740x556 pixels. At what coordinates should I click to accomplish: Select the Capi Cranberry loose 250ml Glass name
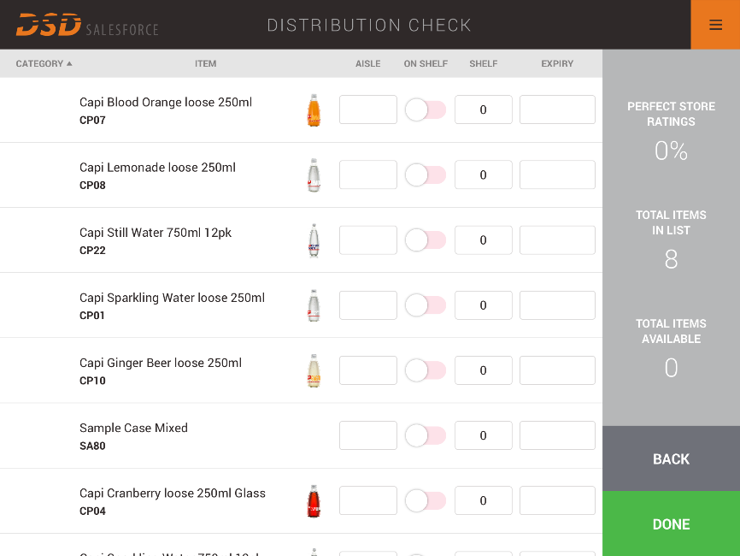[x=173, y=494]
